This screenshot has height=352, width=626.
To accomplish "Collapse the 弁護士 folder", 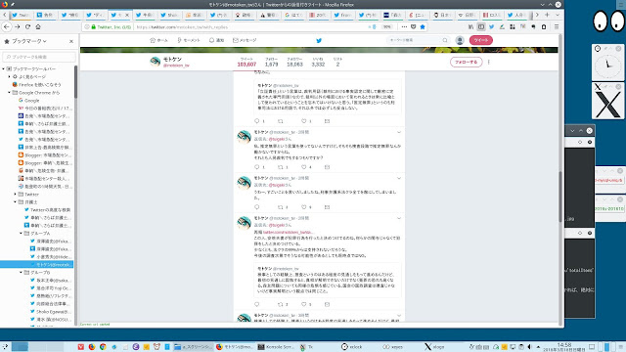I will pyautogui.click(x=16, y=202).
